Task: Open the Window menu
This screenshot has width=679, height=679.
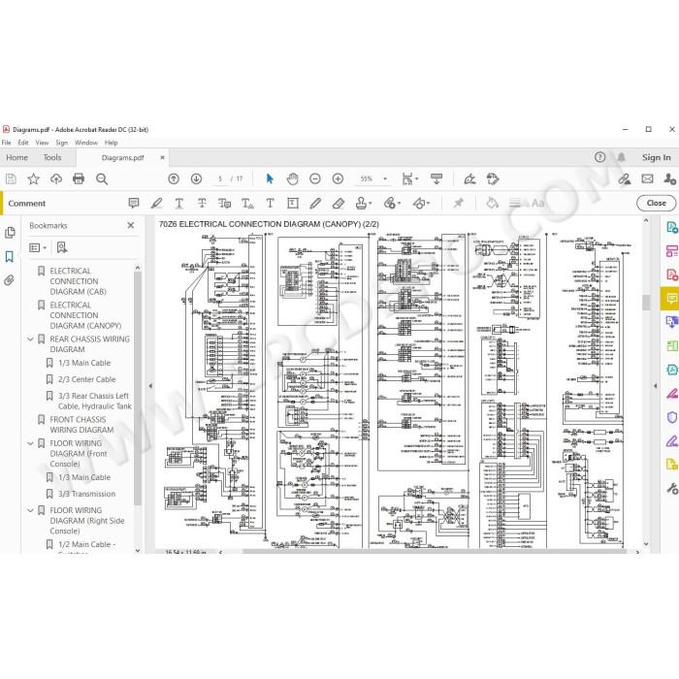Action: pos(86,143)
